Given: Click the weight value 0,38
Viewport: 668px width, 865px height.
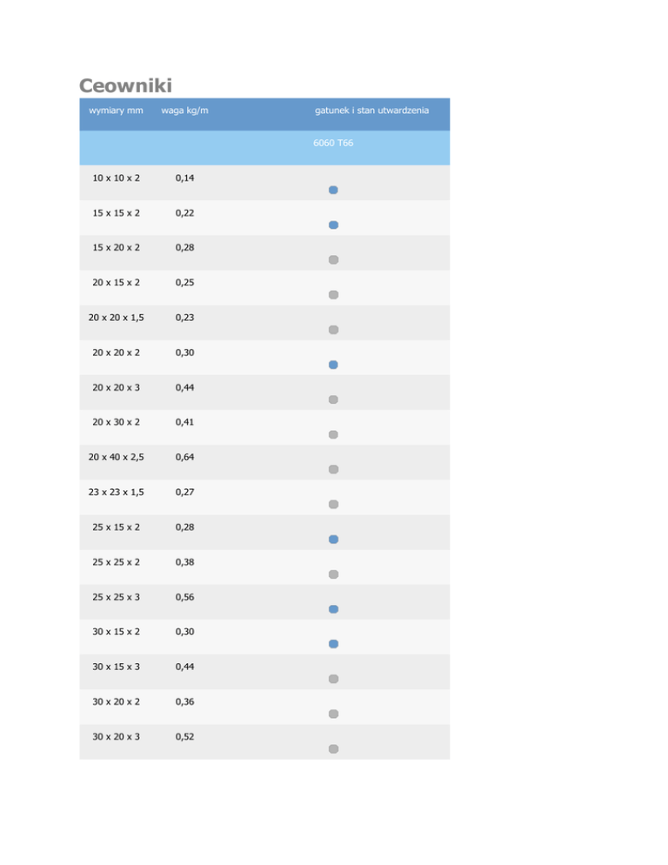Looking at the screenshot, I should tap(184, 562).
